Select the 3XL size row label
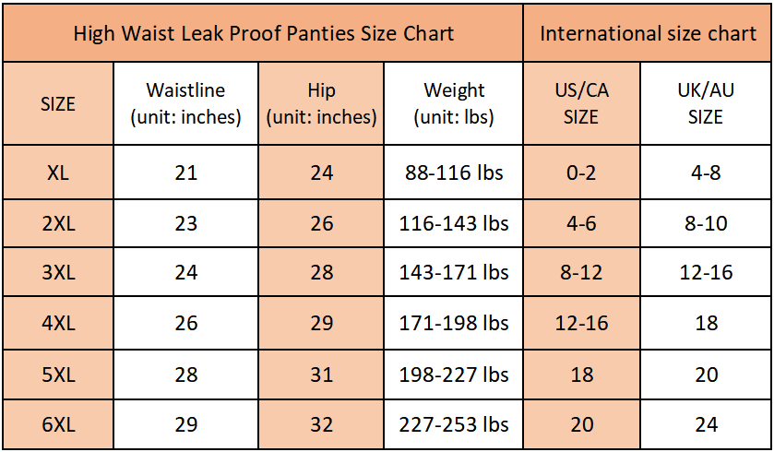774x452 pixels. point(57,273)
